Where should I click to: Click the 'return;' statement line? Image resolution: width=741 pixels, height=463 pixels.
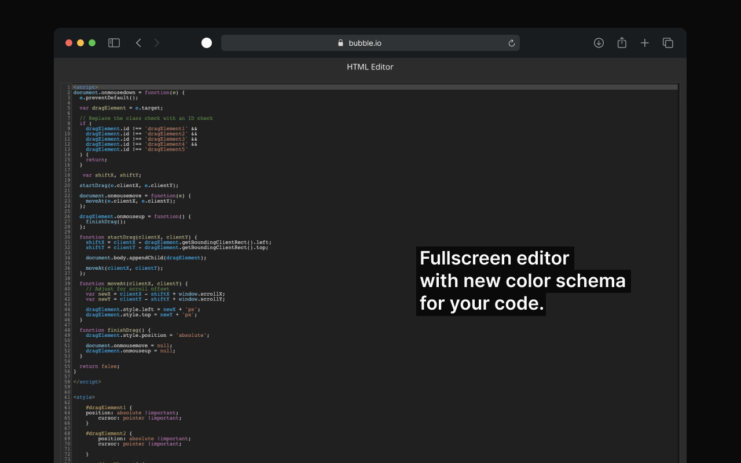tap(96, 160)
